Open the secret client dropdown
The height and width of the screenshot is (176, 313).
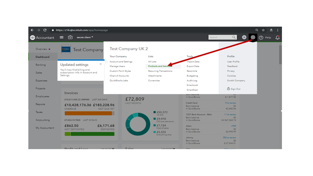(x=85, y=37)
